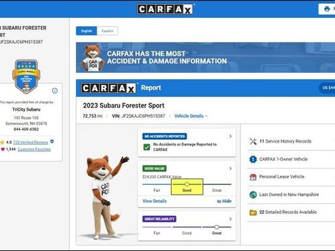Switch language to English
This screenshot has height=251, width=335.
coord(86,31)
